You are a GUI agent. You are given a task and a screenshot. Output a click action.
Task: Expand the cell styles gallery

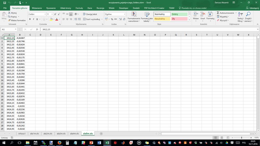[189, 20]
